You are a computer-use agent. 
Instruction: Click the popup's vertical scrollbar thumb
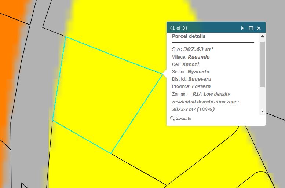point(262,64)
